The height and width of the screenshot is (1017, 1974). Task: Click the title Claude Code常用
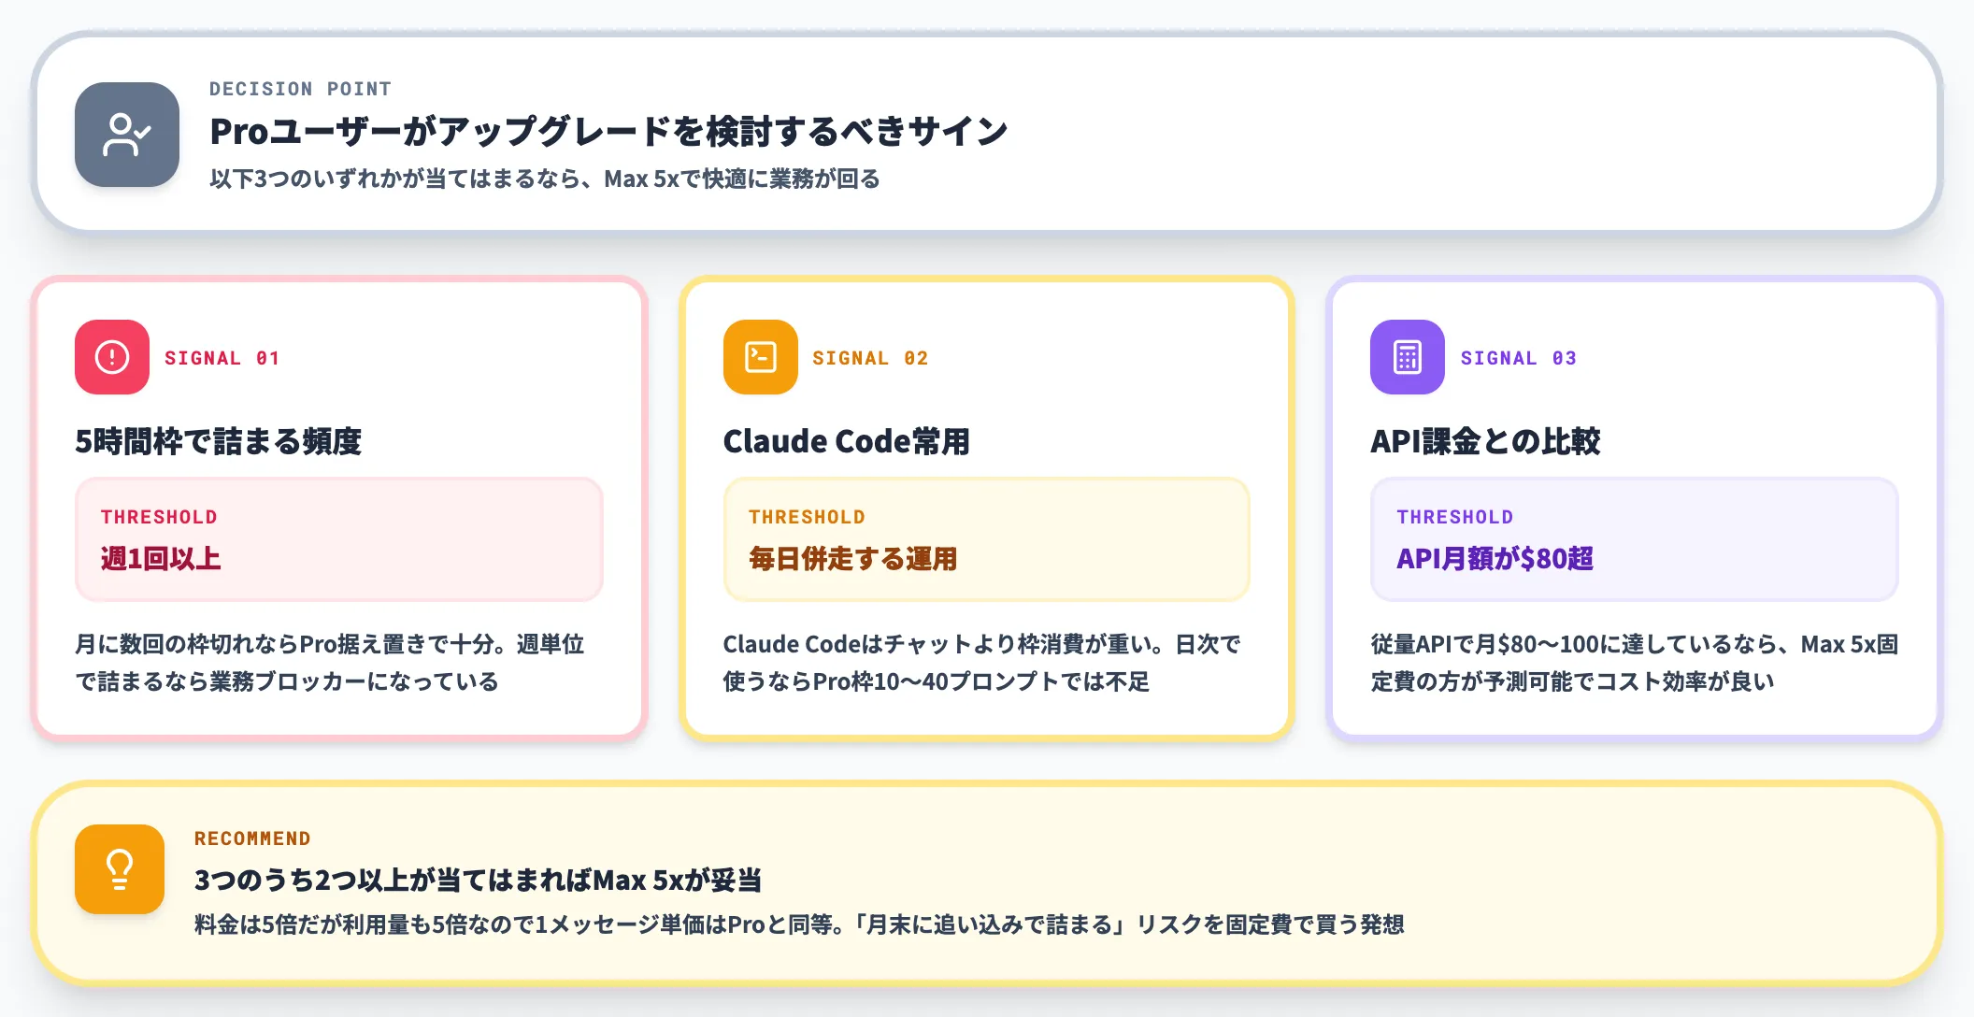(847, 441)
